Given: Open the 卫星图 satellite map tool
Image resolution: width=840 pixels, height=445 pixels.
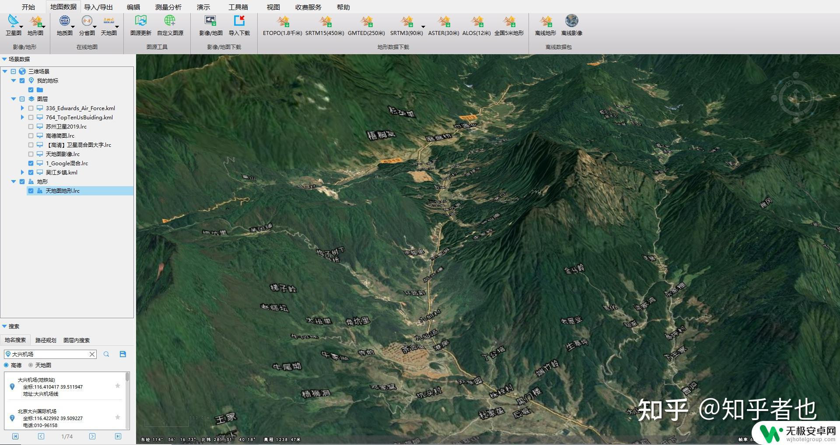Looking at the screenshot, I should 13,25.
